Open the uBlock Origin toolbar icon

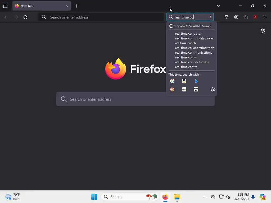pyautogui.click(x=255, y=17)
